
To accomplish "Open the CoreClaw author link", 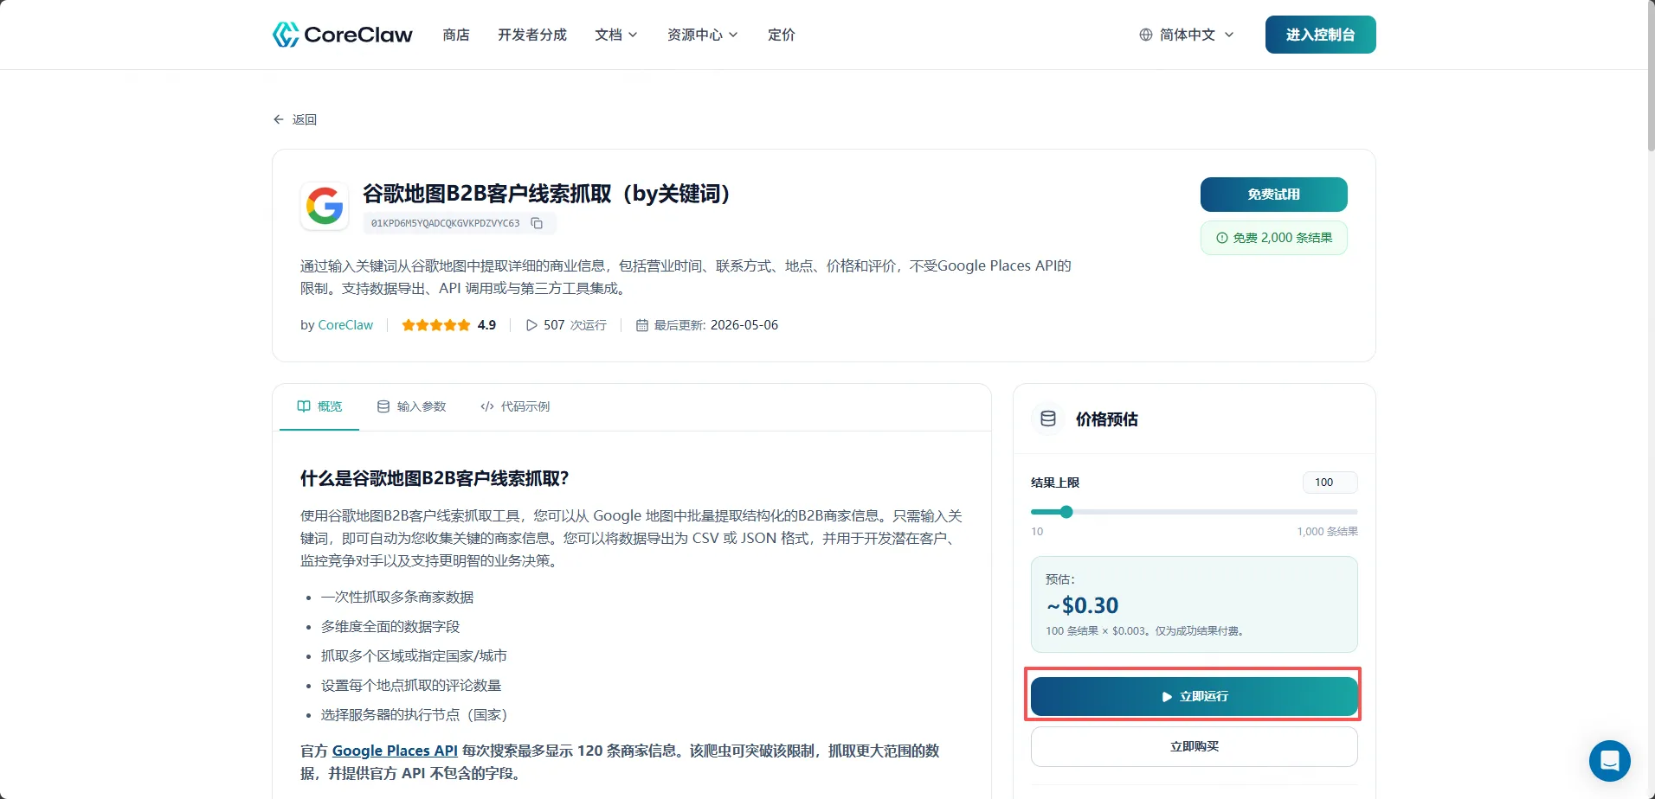I will (x=345, y=325).
